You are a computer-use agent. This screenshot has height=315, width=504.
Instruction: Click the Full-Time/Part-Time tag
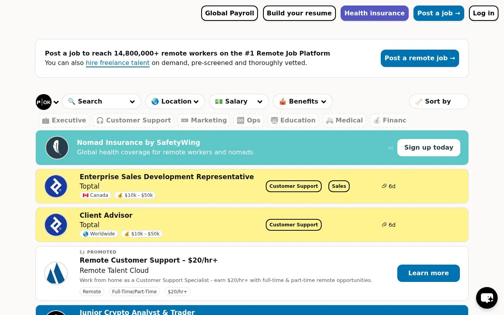point(134,292)
